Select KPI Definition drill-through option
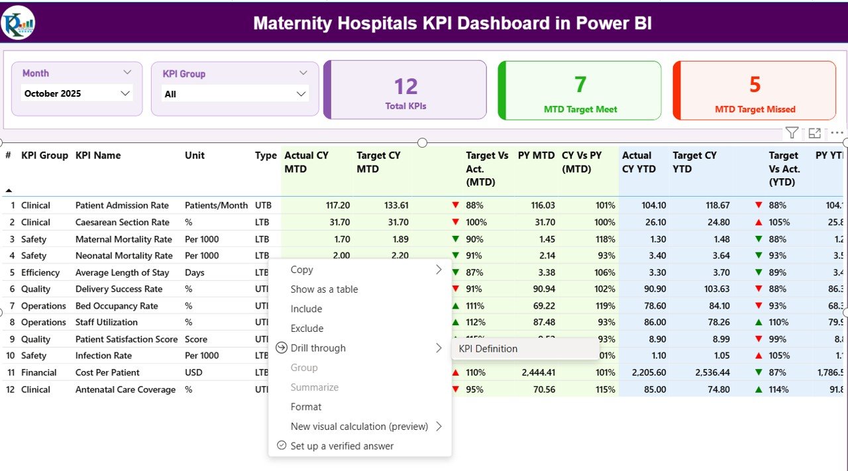This screenshot has height=471, width=848. (x=488, y=348)
